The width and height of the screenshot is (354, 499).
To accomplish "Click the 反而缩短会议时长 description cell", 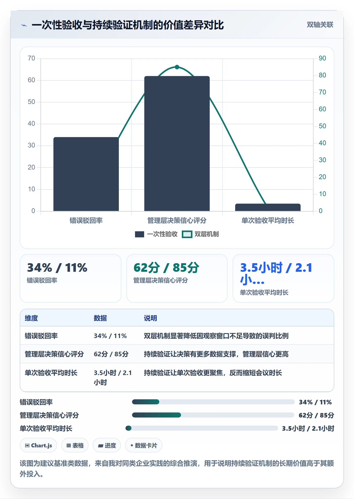I will (x=213, y=373).
